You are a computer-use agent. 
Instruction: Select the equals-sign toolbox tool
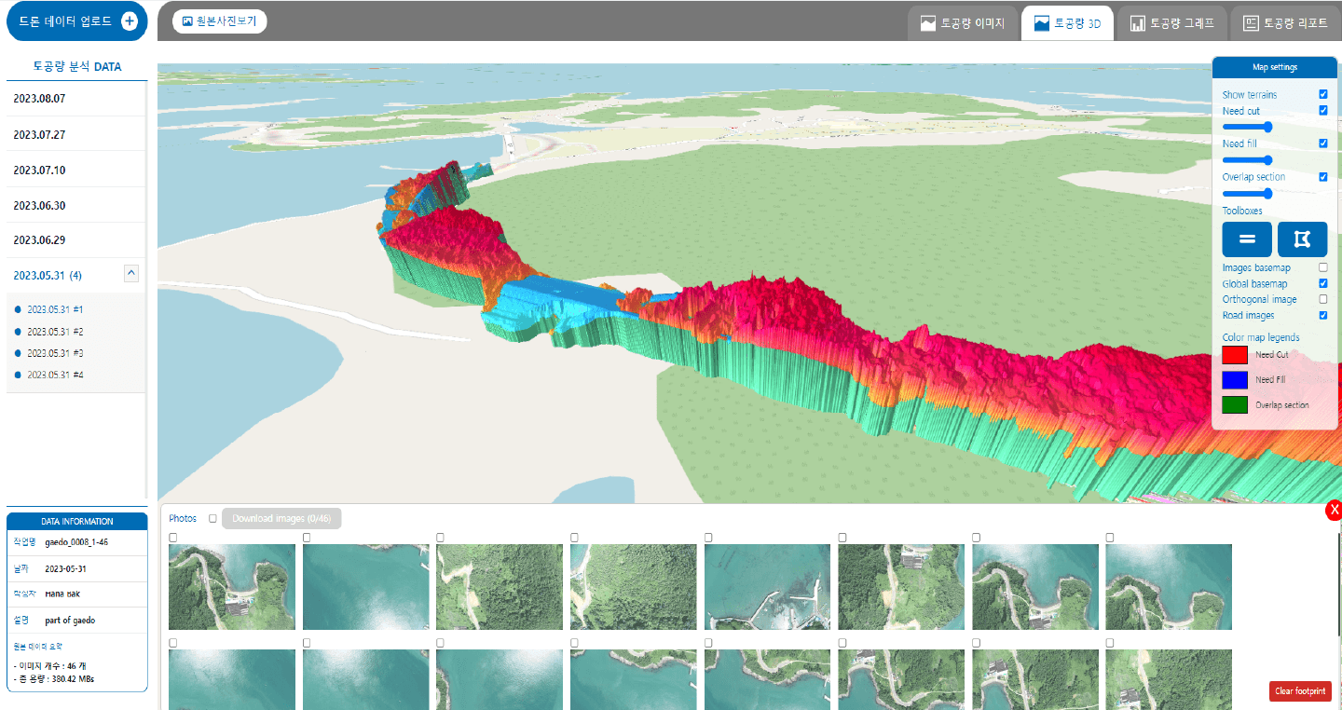point(1246,239)
